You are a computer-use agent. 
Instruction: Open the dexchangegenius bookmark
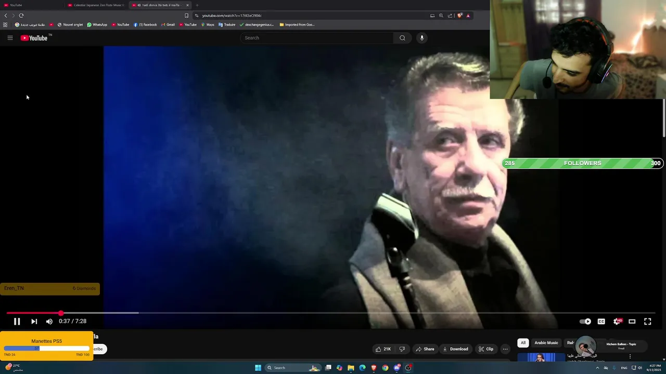pos(257,24)
